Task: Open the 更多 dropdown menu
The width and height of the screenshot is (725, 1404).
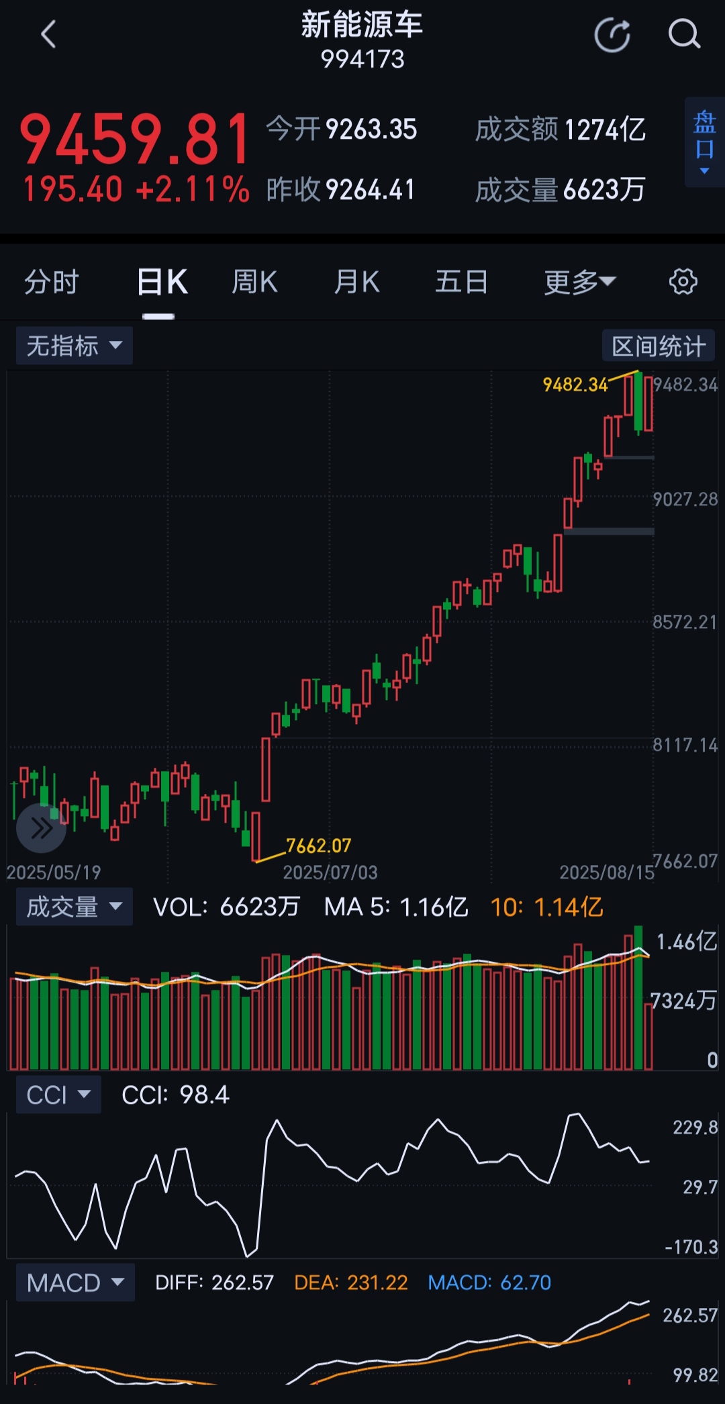Action: pyautogui.click(x=580, y=282)
